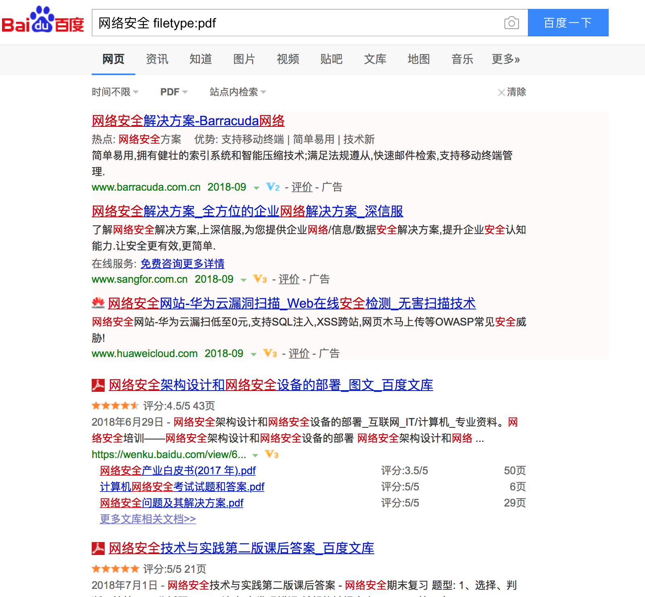This screenshot has width=645, height=597.
Task: Click 评价 link for sangfor.com.cn
Action: [289, 279]
